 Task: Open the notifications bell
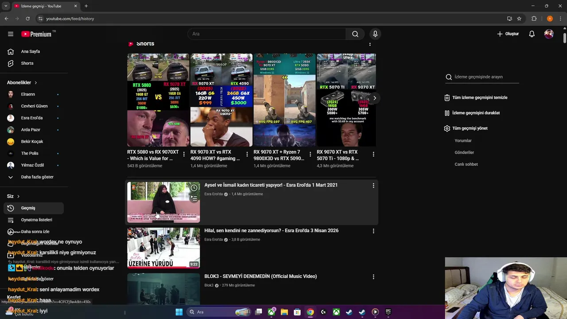tap(532, 34)
